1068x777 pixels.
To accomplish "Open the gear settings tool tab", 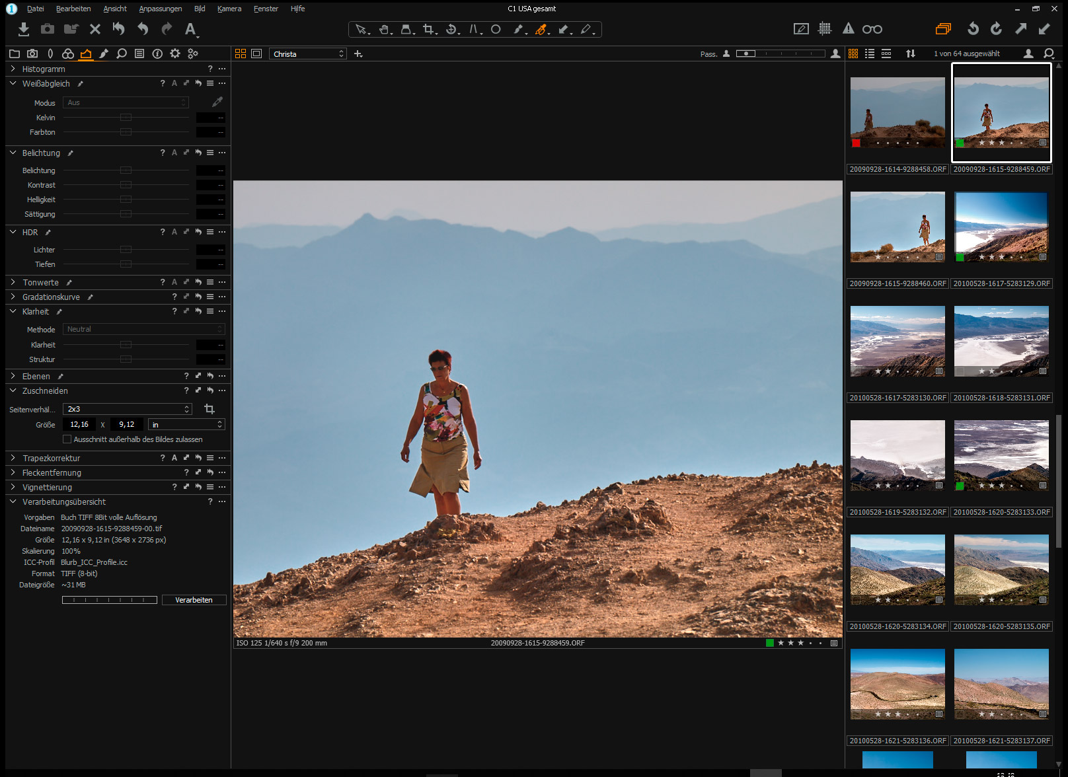I will pos(175,54).
